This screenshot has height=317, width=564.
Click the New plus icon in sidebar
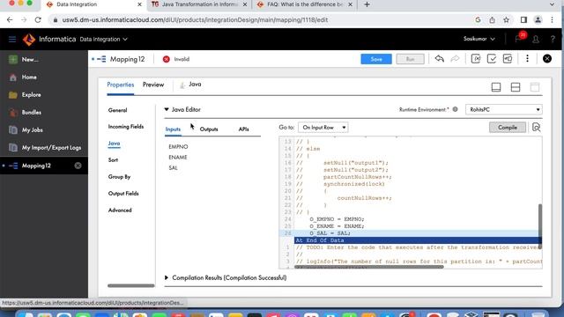pyautogui.click(x=13, y=59)
